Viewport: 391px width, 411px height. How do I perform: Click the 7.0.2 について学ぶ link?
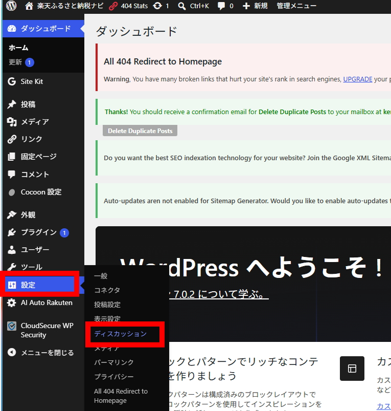(219, 294)
